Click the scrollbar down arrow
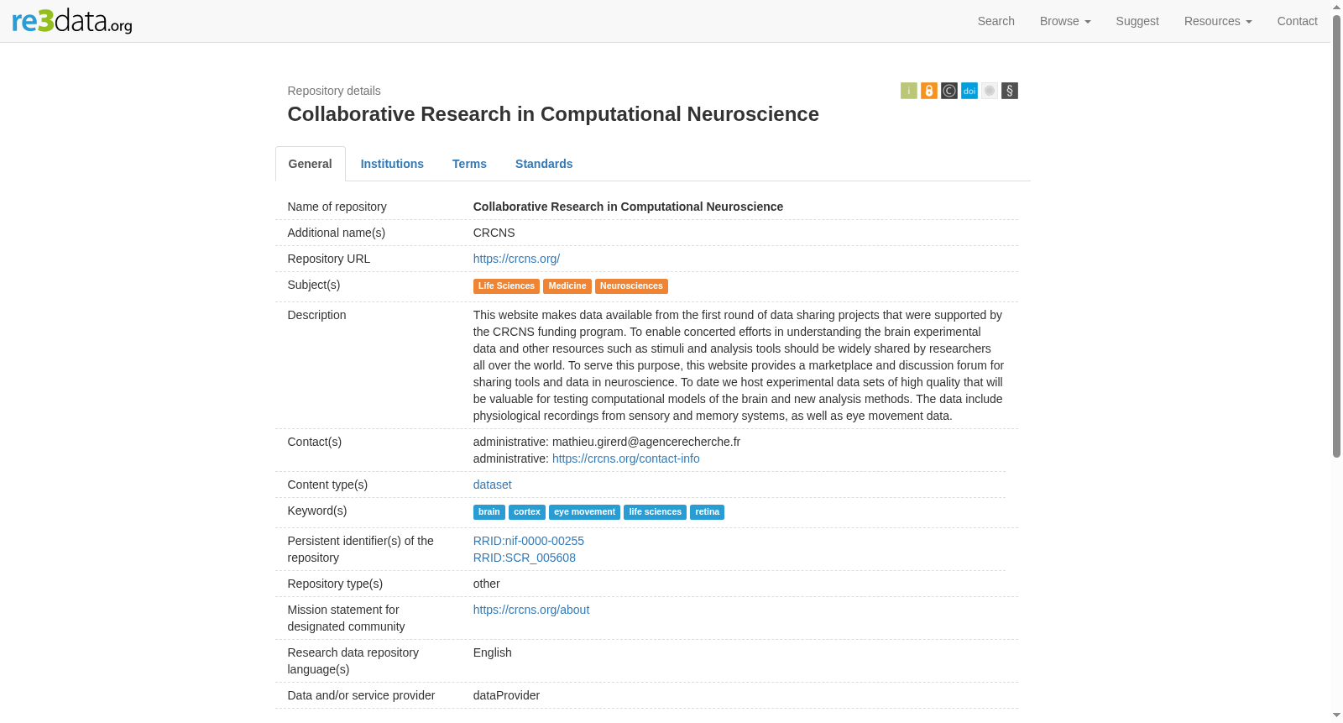The height and width of the screenshot is (723, 1343). pos(1336,715)
